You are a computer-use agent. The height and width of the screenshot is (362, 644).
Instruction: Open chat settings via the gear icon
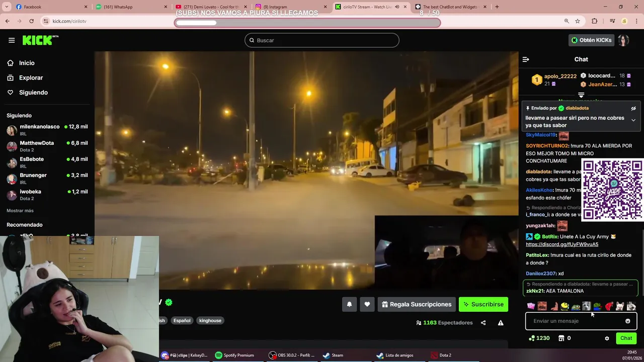(x=607, y=338)
